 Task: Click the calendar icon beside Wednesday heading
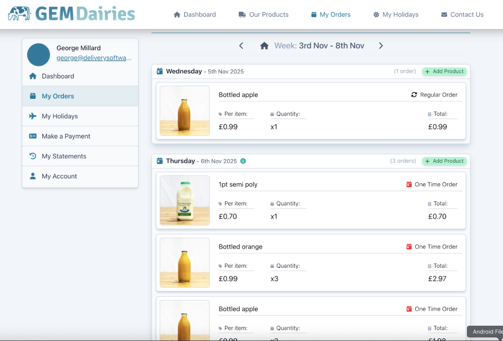pyautogui.click(x=160, y=72)
